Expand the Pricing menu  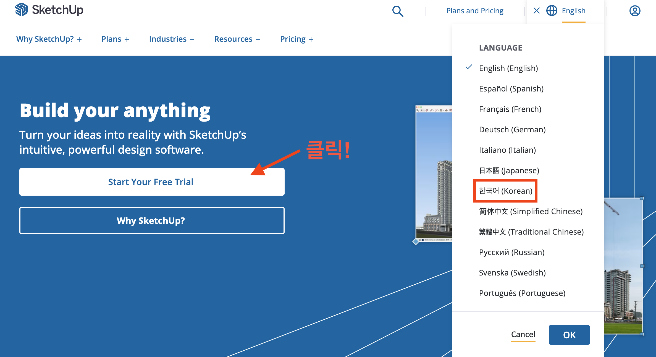click(297, 39)
